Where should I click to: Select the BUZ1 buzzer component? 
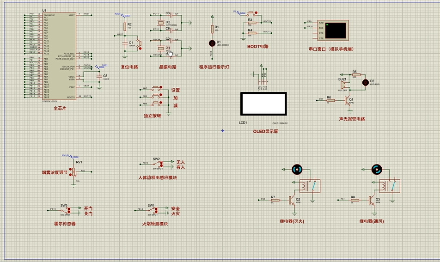click(x=344, y=85)
